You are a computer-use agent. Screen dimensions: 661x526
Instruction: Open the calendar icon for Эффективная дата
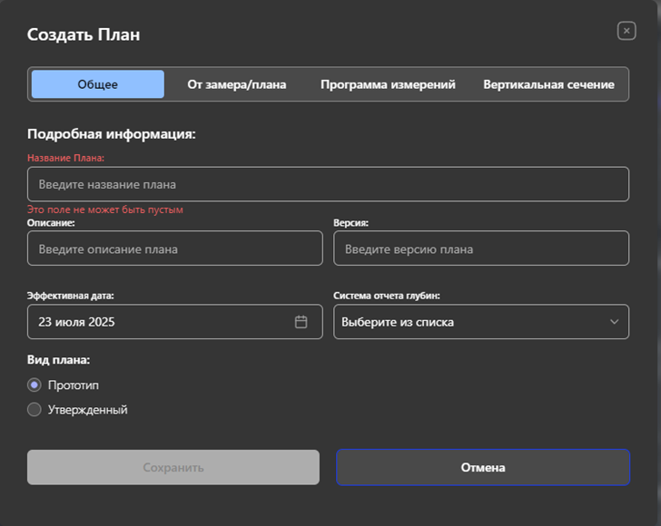coord(301,322)
